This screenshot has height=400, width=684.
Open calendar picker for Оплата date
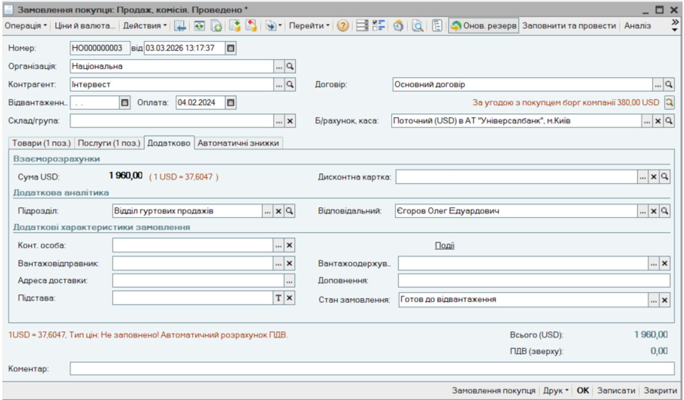click(x=231, y=102)
